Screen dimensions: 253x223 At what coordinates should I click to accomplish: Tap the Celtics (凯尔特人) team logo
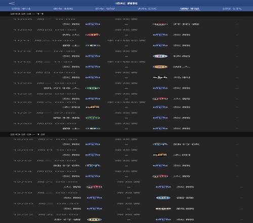[x=93, y=88]
